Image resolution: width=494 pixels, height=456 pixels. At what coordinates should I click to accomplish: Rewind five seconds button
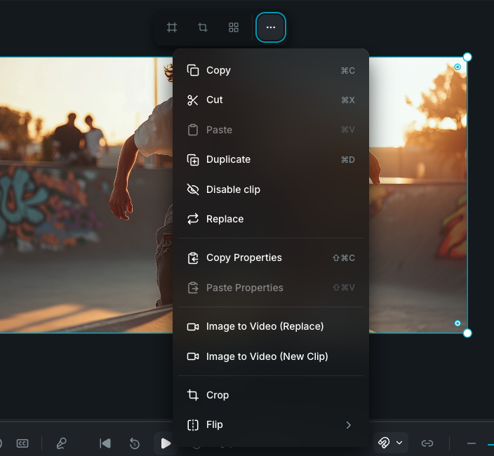[135, 443]
